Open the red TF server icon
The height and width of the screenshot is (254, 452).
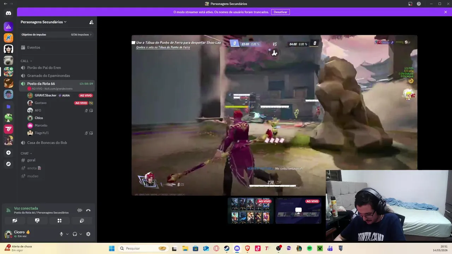(8, 129)
